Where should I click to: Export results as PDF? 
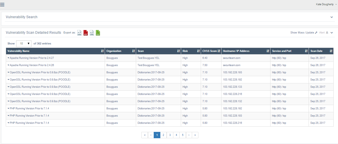(x=86, y=33)
